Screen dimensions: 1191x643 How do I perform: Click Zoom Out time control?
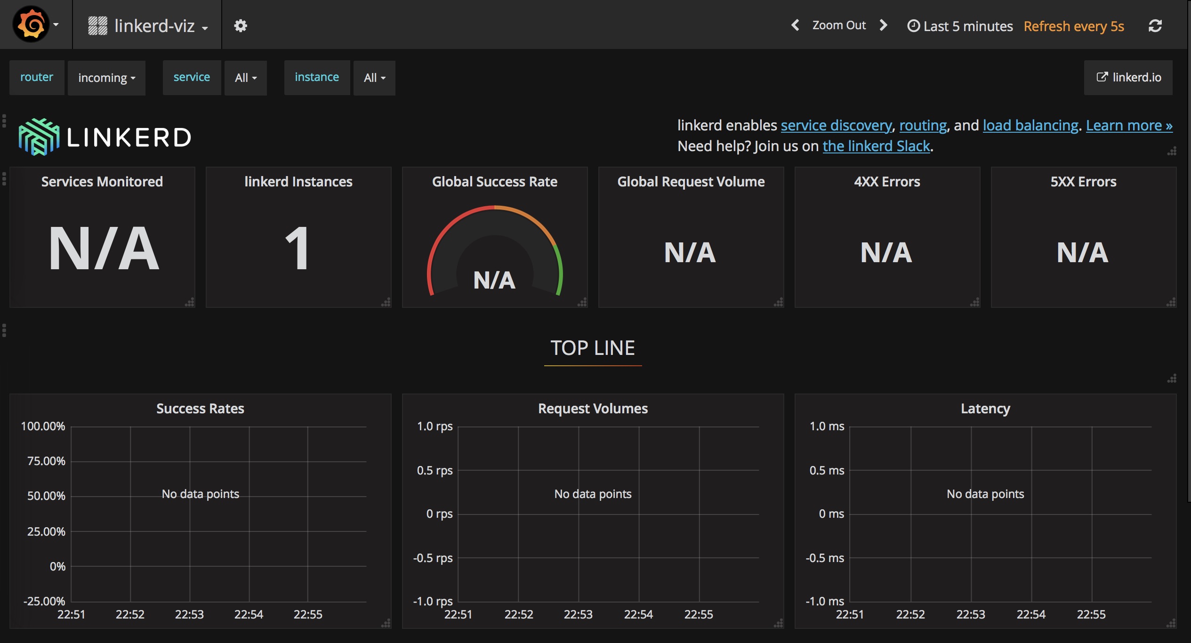click(x=839, y=25)
